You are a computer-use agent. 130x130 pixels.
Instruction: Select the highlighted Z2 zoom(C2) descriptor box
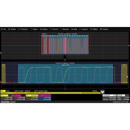click(x=45, y=97)
